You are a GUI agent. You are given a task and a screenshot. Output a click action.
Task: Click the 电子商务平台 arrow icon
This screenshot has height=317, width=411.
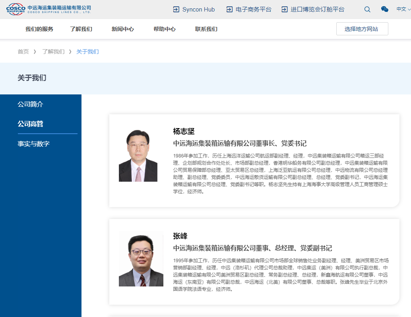click(229, 10)
